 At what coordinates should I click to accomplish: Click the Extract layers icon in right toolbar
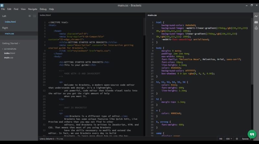pos(256,28)
